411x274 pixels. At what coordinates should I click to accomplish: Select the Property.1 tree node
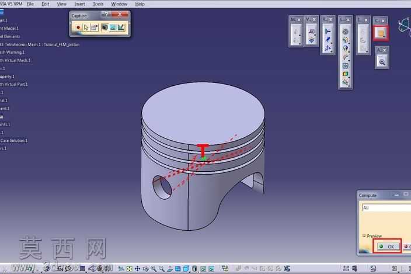coord(7,77)
